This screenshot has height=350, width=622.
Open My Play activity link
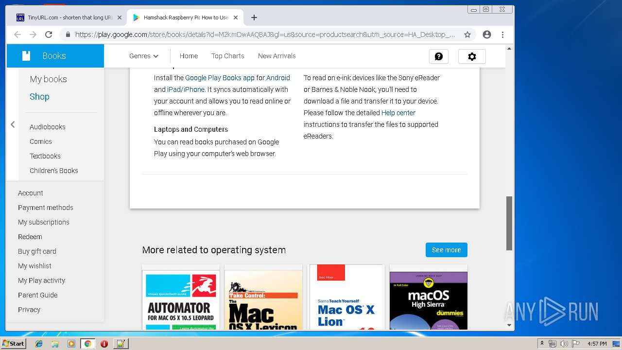coord(41,280)
